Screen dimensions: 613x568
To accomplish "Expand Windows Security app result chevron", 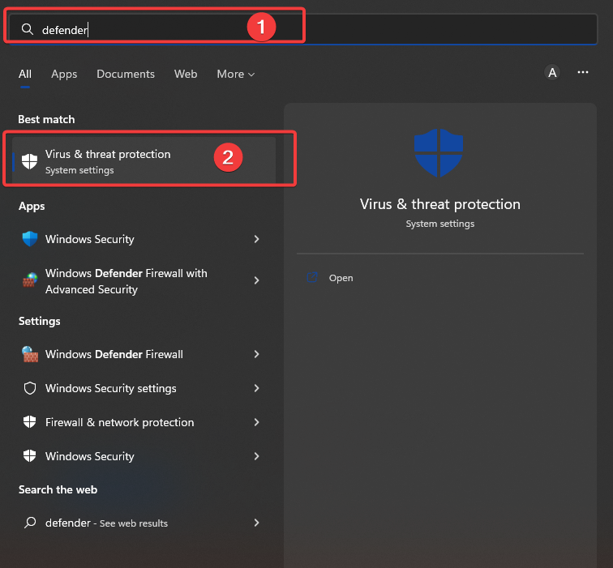I will pyautogui.click(x=256, y=239).
